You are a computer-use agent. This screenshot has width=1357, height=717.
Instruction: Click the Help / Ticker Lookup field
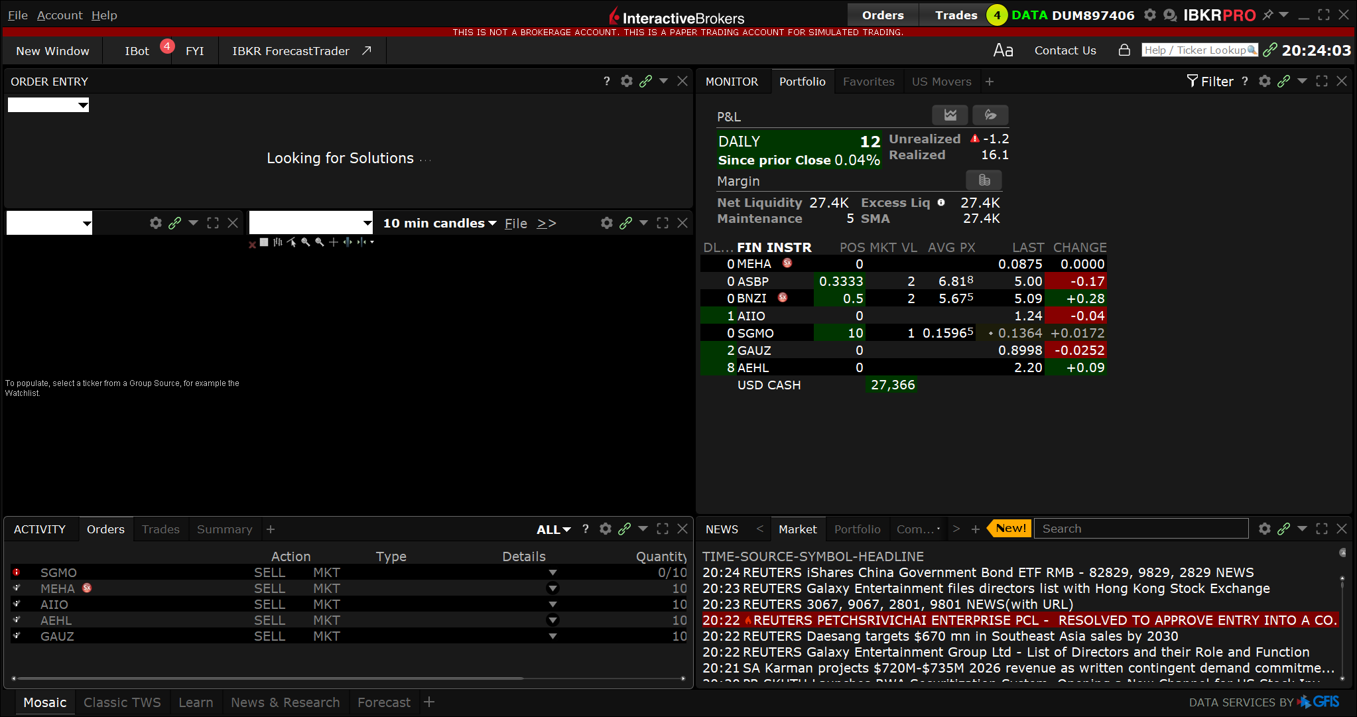click(1200, 50)
